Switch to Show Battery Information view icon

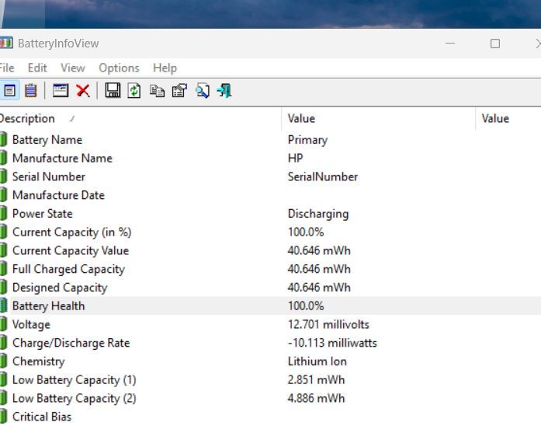tap(9, 91)
